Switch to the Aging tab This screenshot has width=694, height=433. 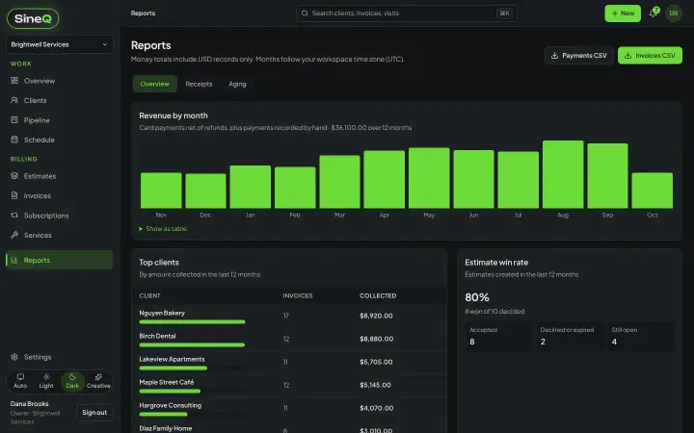pyautogui.click(x=237, y=84)
